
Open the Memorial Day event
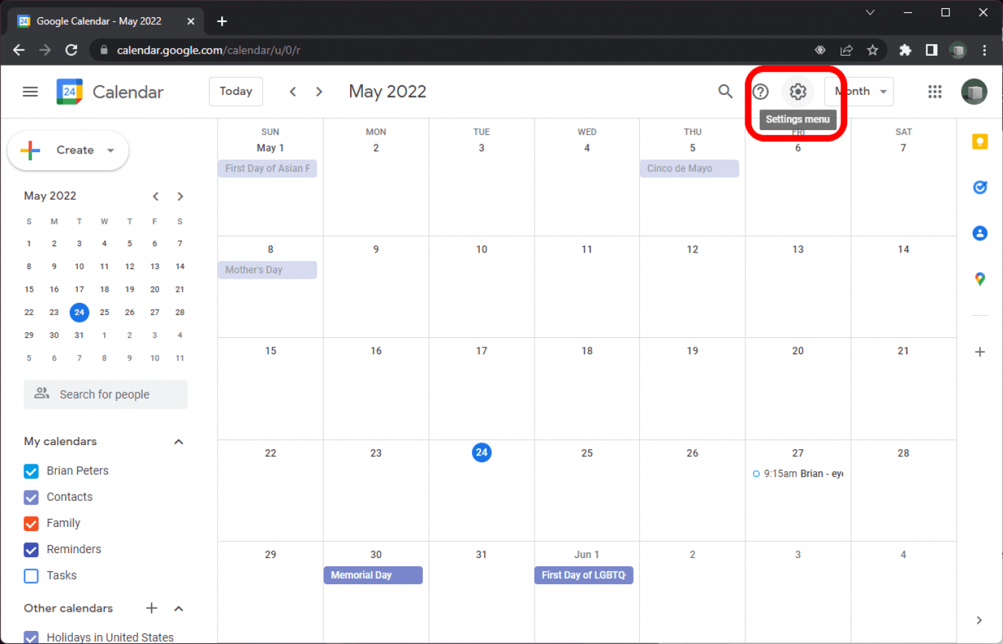tap(373, 575)
